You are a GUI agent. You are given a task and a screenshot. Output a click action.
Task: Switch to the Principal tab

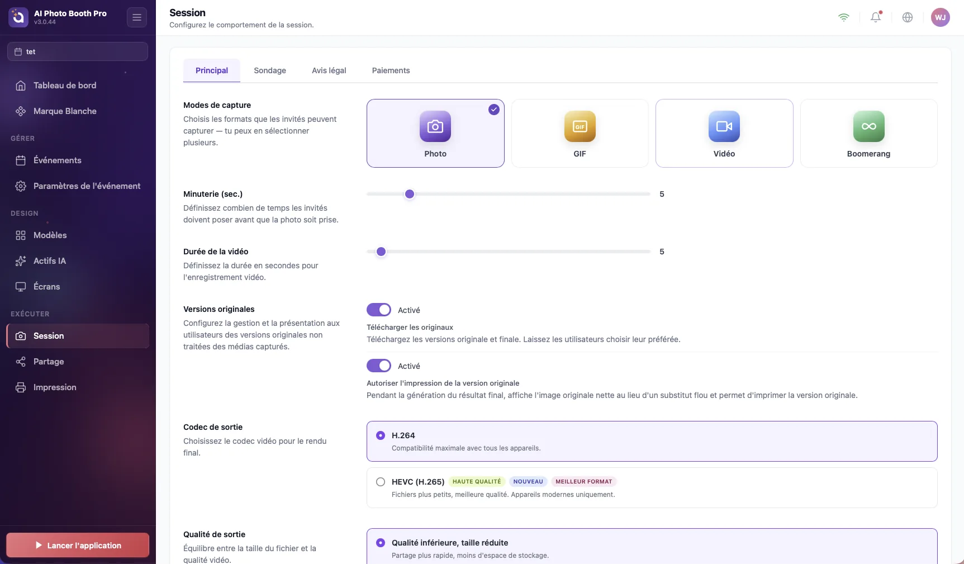click(212, 70)
